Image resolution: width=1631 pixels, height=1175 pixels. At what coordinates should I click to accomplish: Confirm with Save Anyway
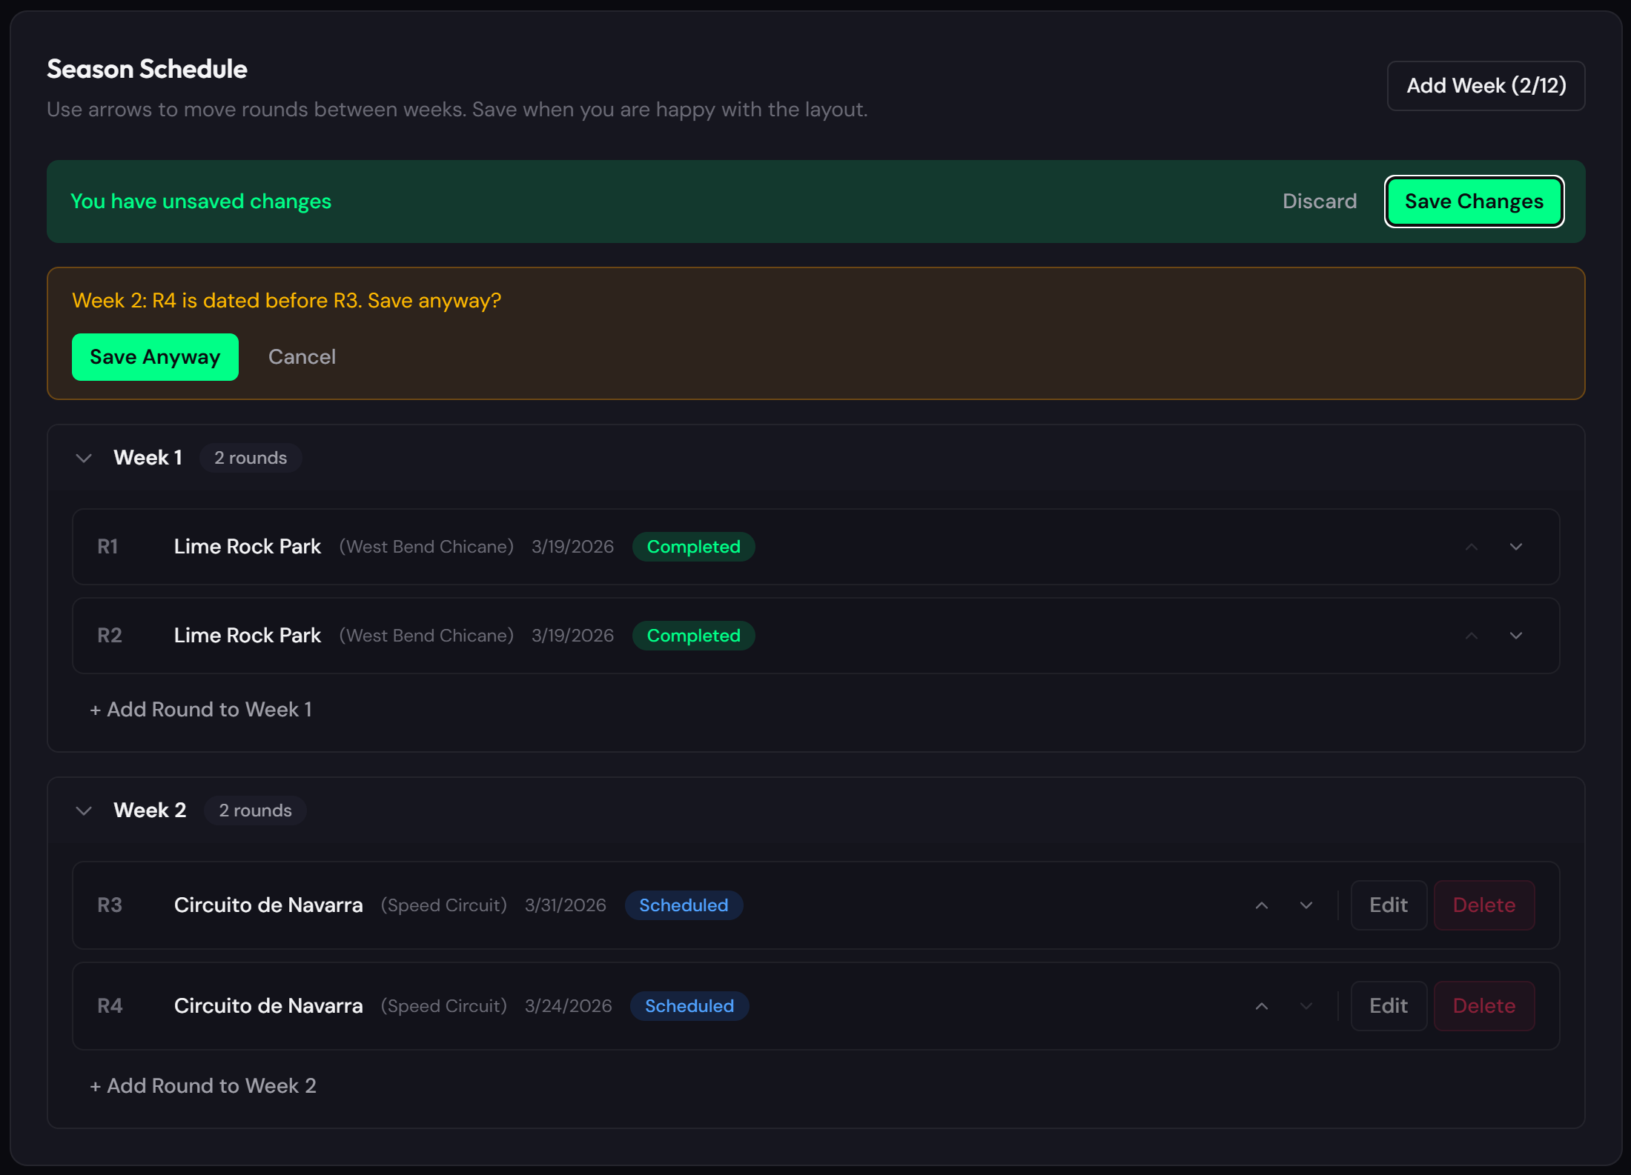click(155, 357)
